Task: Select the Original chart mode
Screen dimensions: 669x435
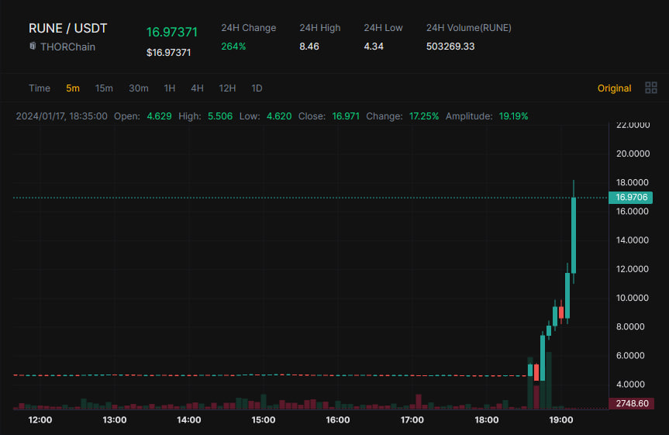Action: tap(614, 88)
